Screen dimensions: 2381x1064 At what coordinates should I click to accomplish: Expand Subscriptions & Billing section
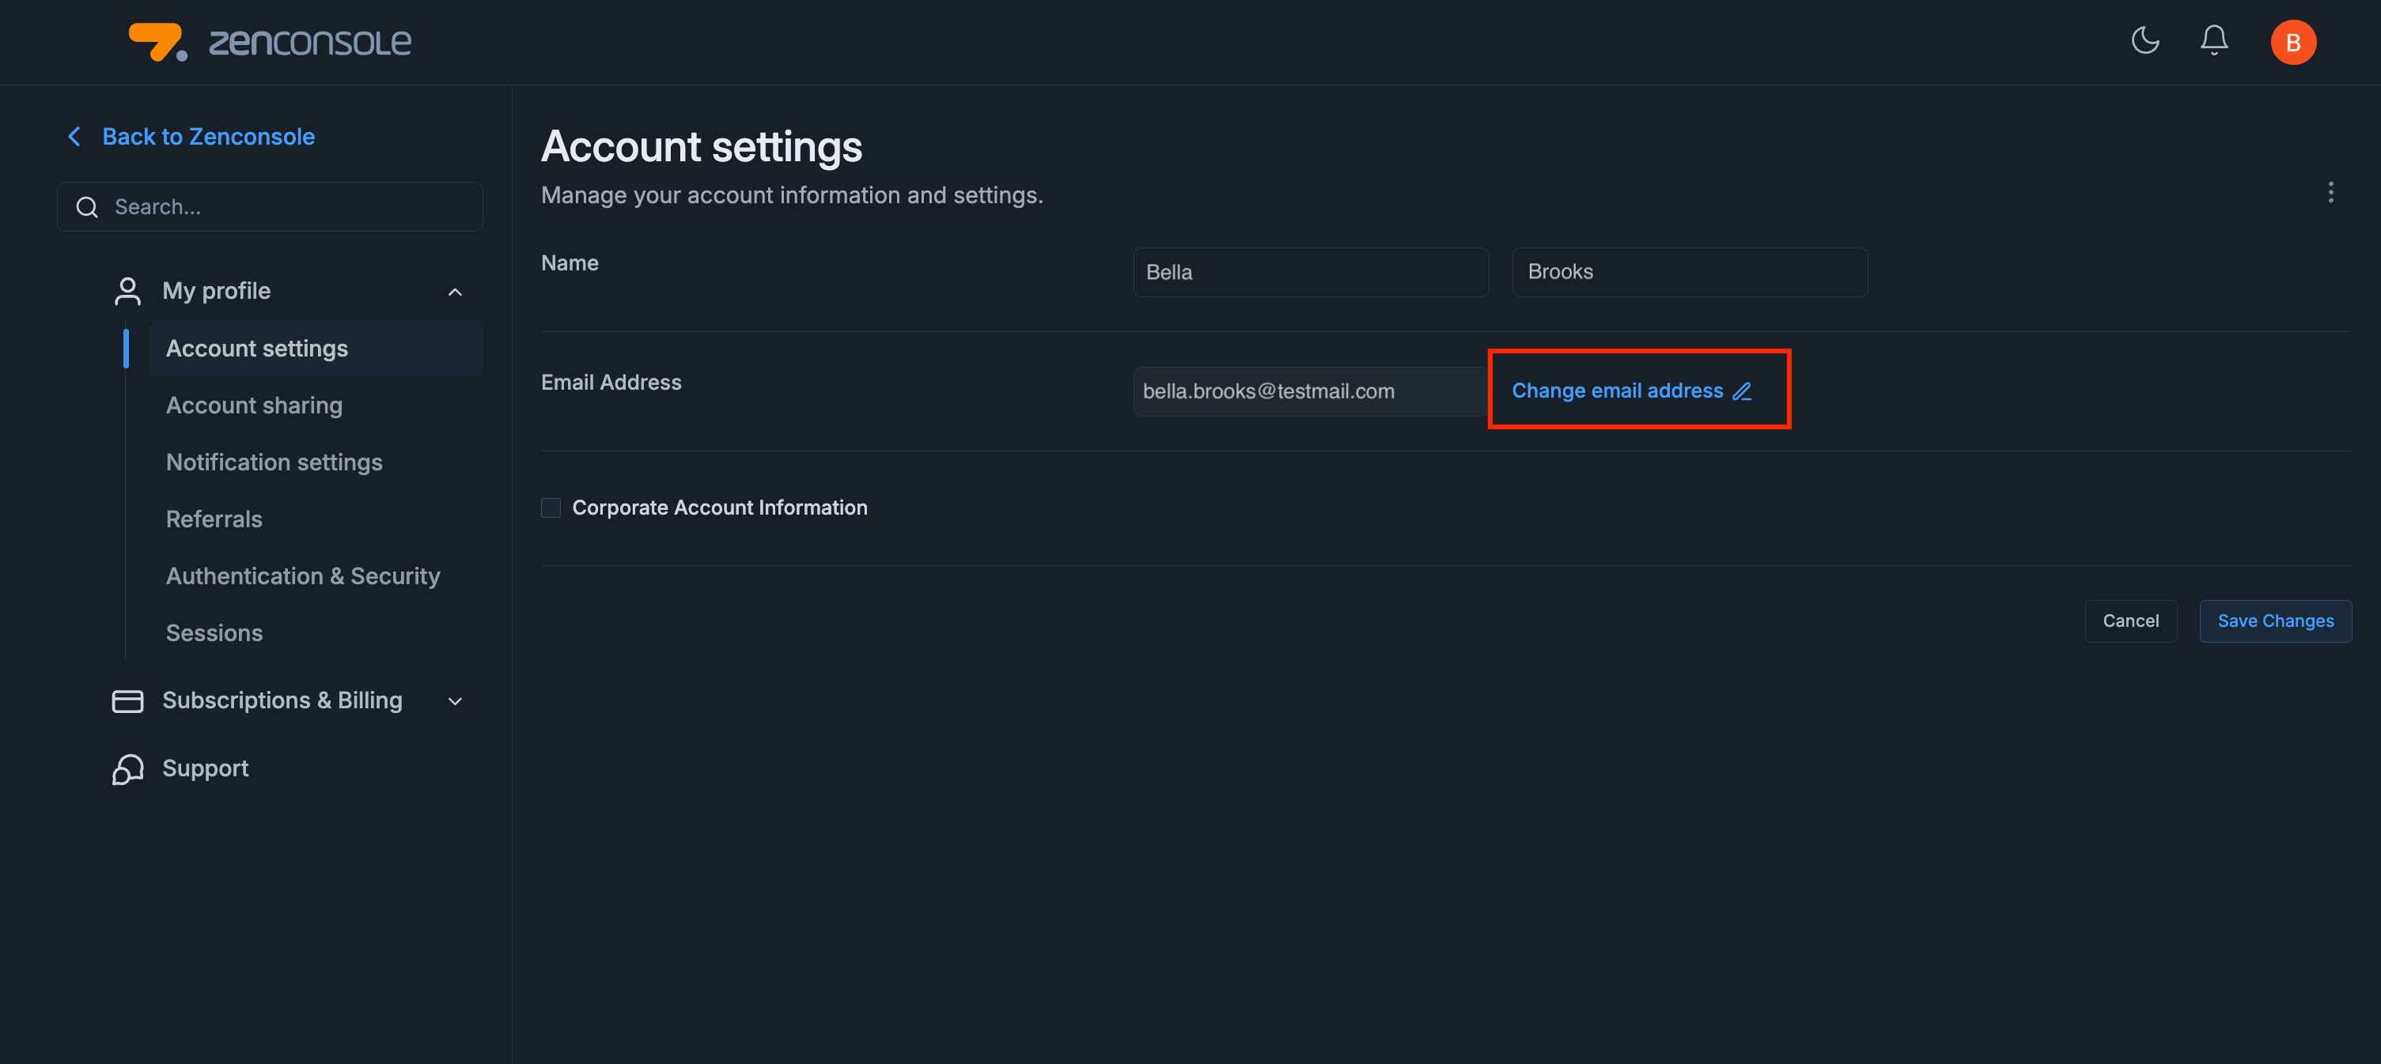(x=455, y=701)
